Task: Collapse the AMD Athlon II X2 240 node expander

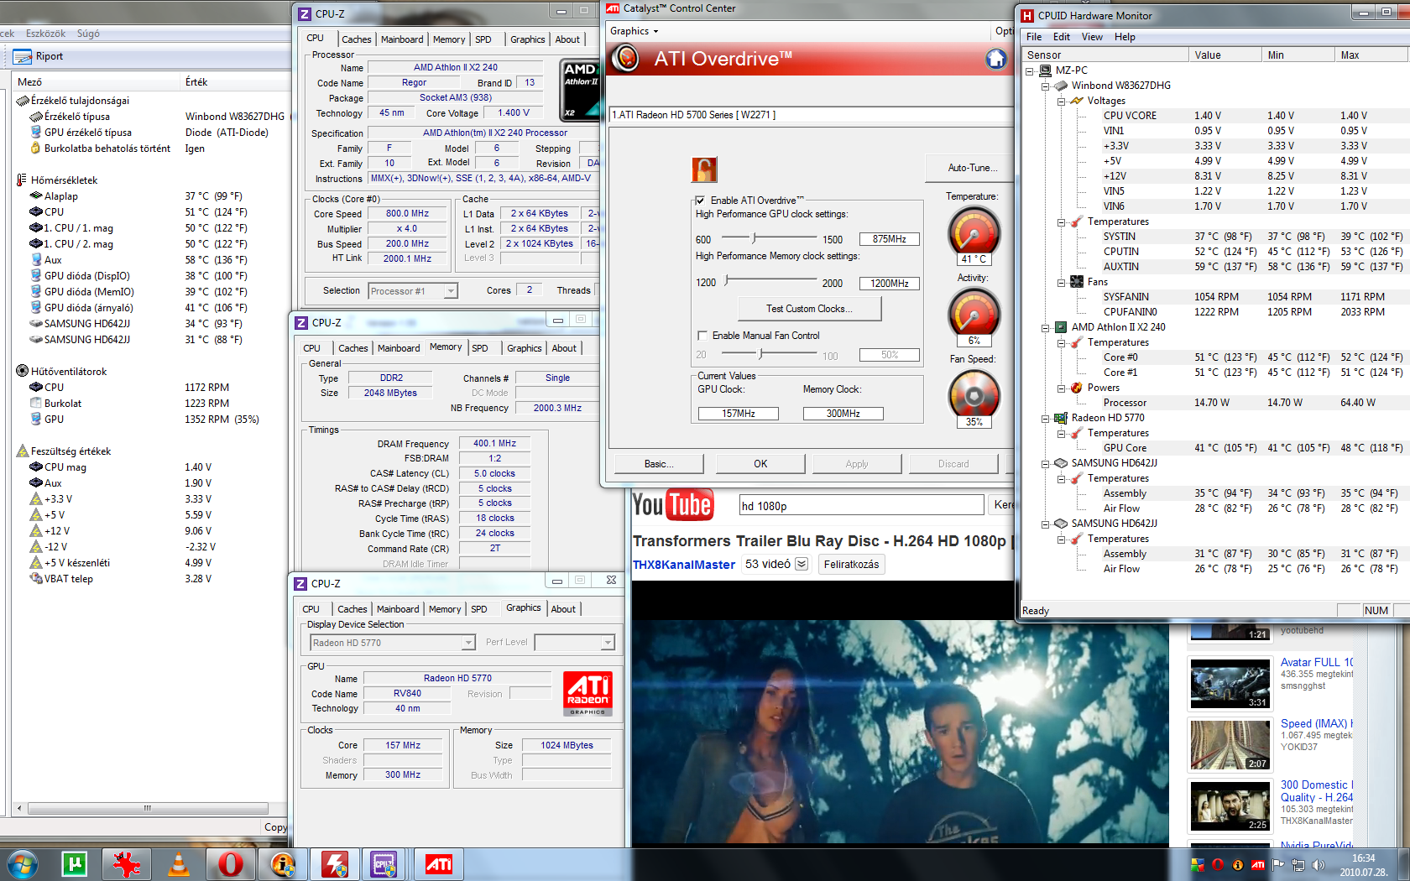Action: point(1046,327)
